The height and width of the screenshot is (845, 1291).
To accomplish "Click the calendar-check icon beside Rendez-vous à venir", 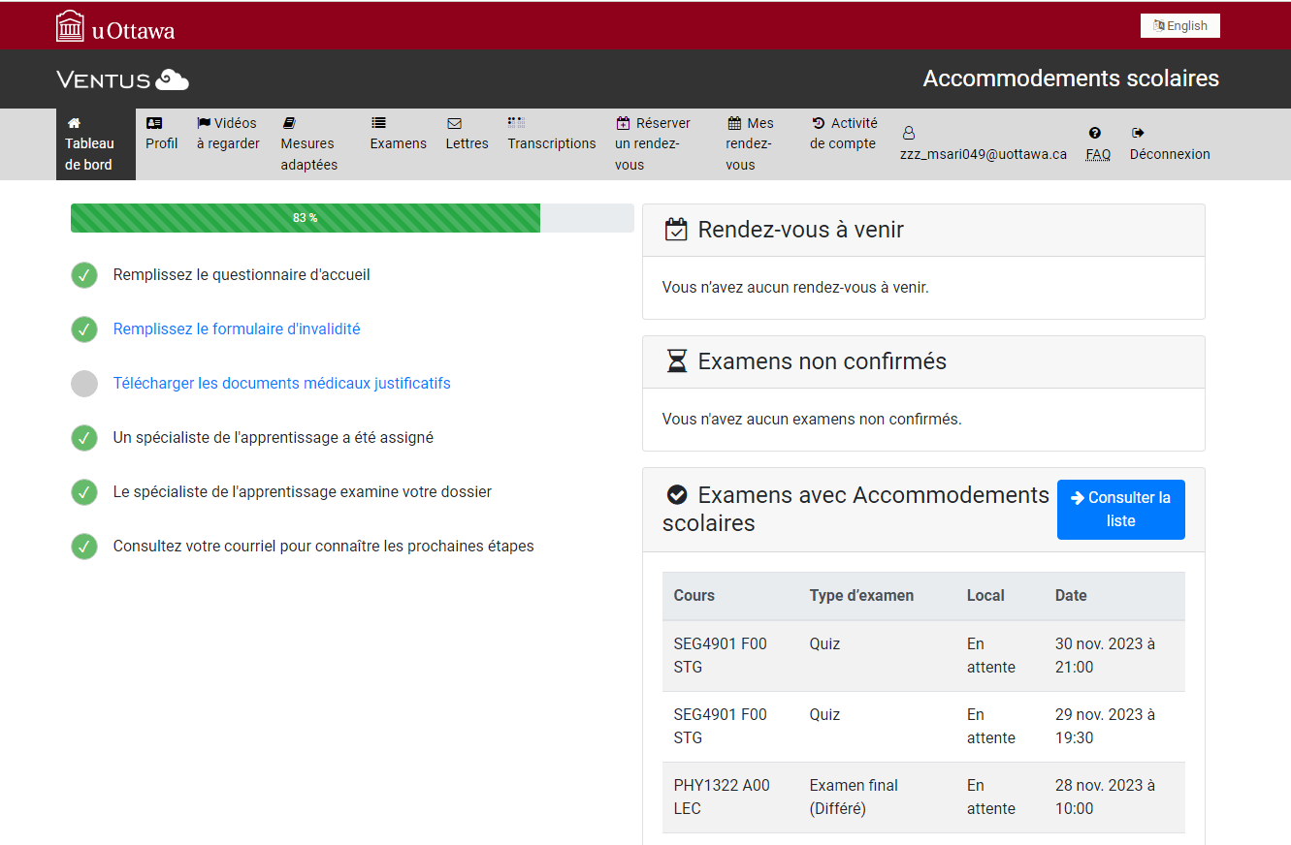I will point(676,230).
